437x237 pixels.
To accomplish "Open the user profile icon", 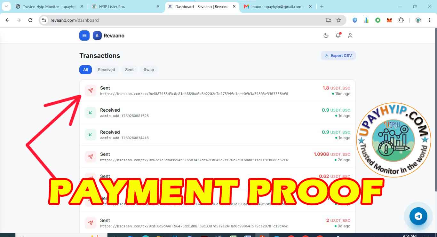I will [350, 36].
